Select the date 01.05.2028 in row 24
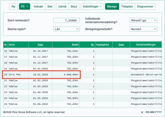Image resolution: width=165 pixels, height=117 pixels. (41, 98)
